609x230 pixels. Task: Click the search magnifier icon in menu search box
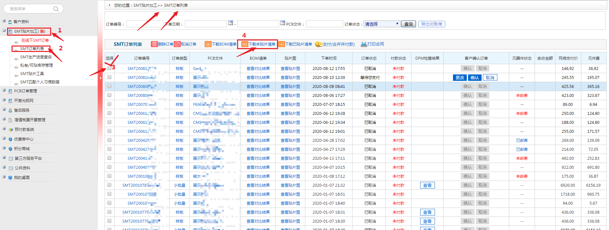point(56,9)
